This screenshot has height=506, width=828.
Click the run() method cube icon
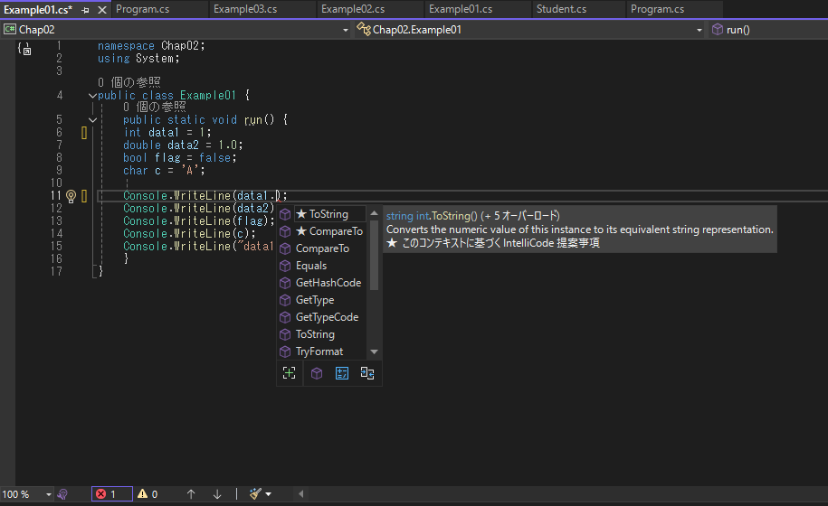pyautogui.click(x=717, y=30)
